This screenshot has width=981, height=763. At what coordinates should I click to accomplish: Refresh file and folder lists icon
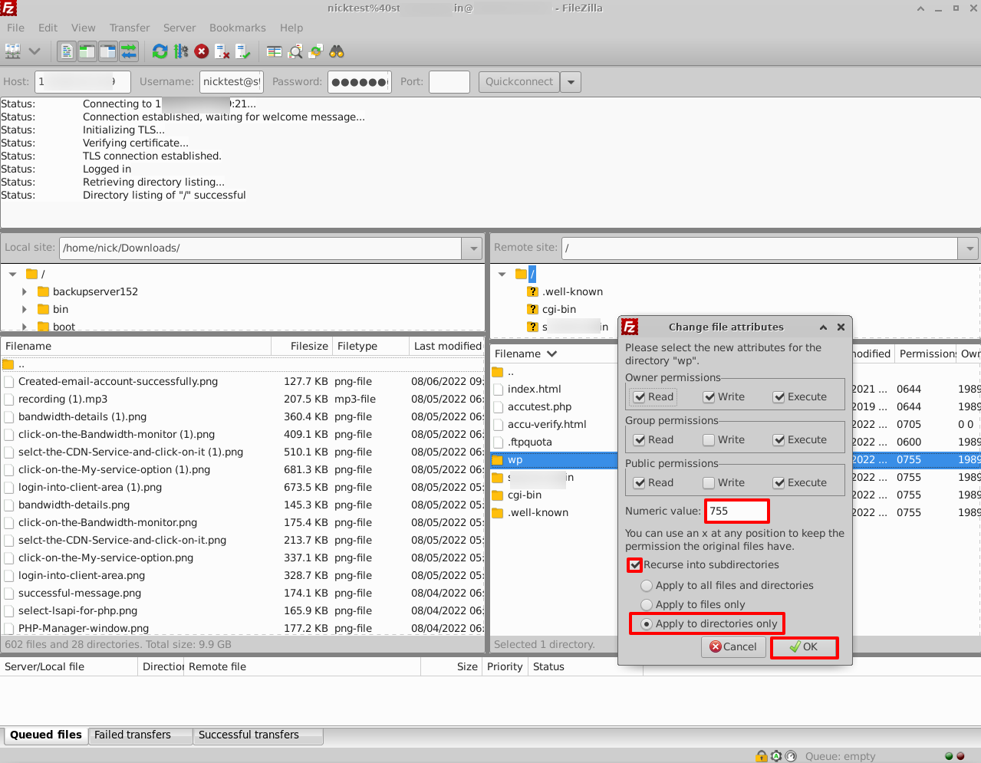click(160, 51)
